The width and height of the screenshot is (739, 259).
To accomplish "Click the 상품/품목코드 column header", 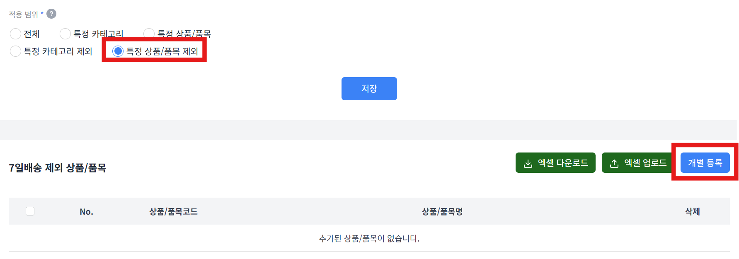I will [x=173, y=212].
